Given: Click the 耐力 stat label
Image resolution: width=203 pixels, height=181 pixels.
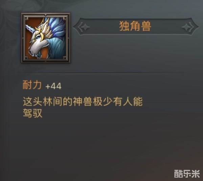Looking at the screenshot, I should click(x=32, y=85).
